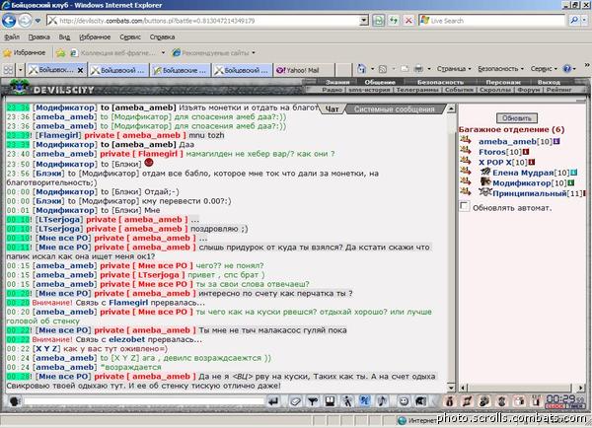Click the money bag icon

tap(449, 401)
